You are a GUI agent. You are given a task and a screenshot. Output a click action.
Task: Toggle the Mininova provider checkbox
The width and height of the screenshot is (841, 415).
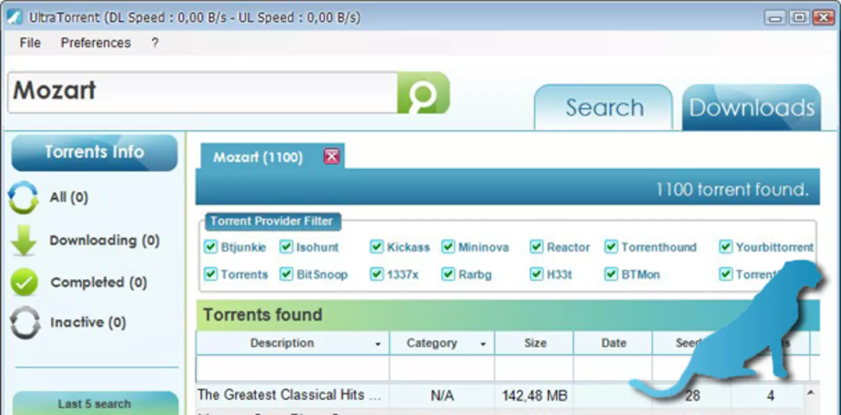[x=448, y=246]
